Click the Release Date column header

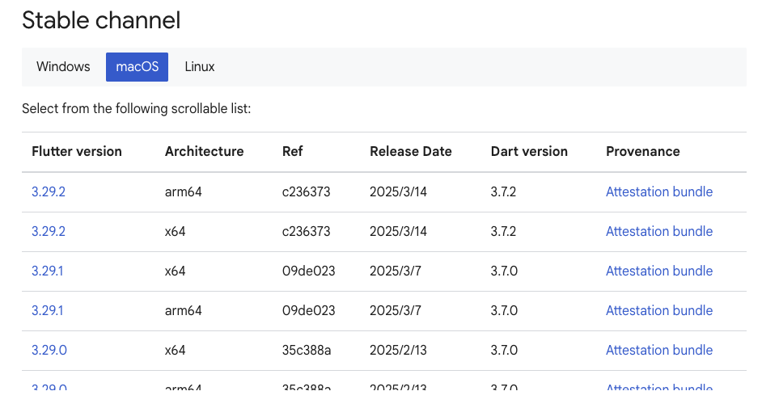410,152
